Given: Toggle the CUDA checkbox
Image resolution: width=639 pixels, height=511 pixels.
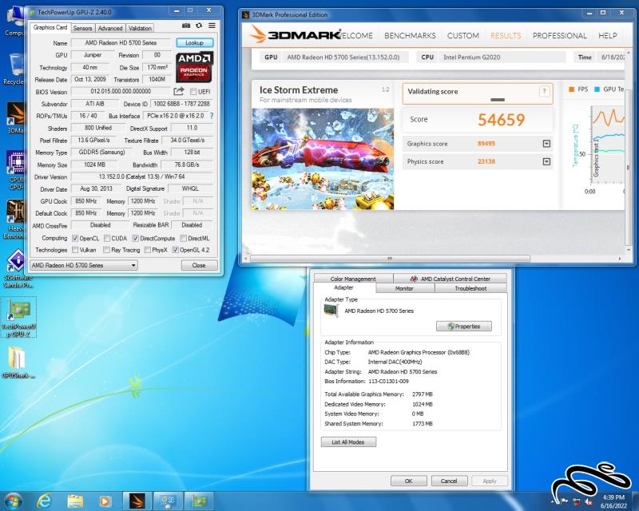Looking at the screenshot, I should [107, 238].
